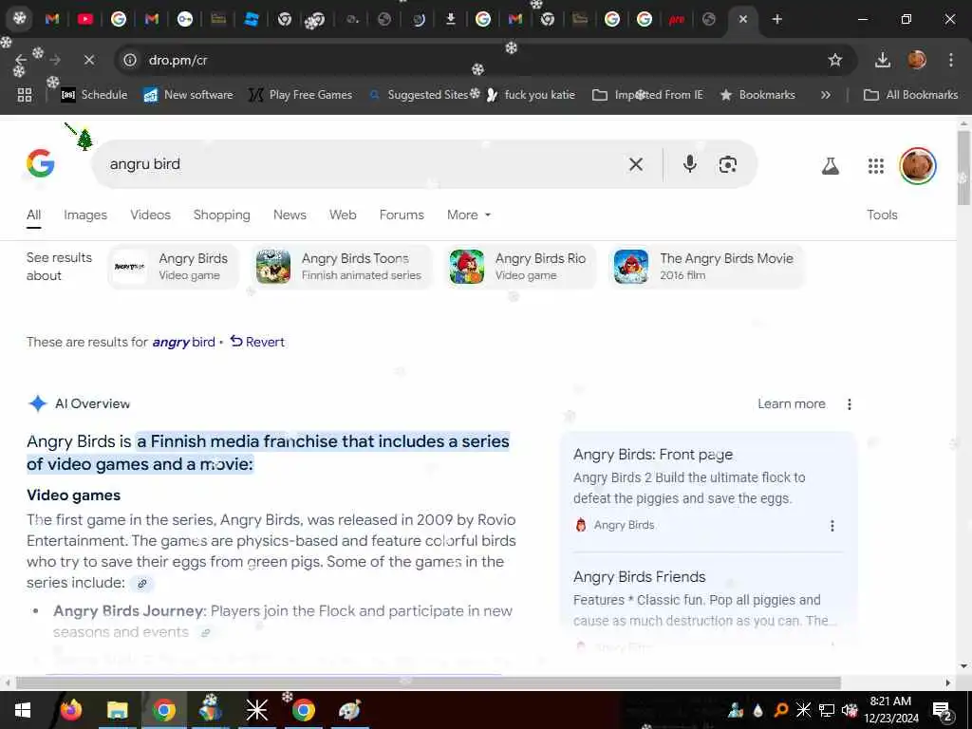972x729 pixels.
Task: Open Search Labs flask icon
Action: [x=830, y=165]
